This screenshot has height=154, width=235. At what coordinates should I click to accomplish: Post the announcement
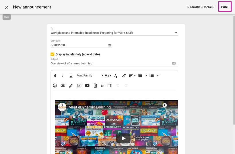[x=225, y=7]
